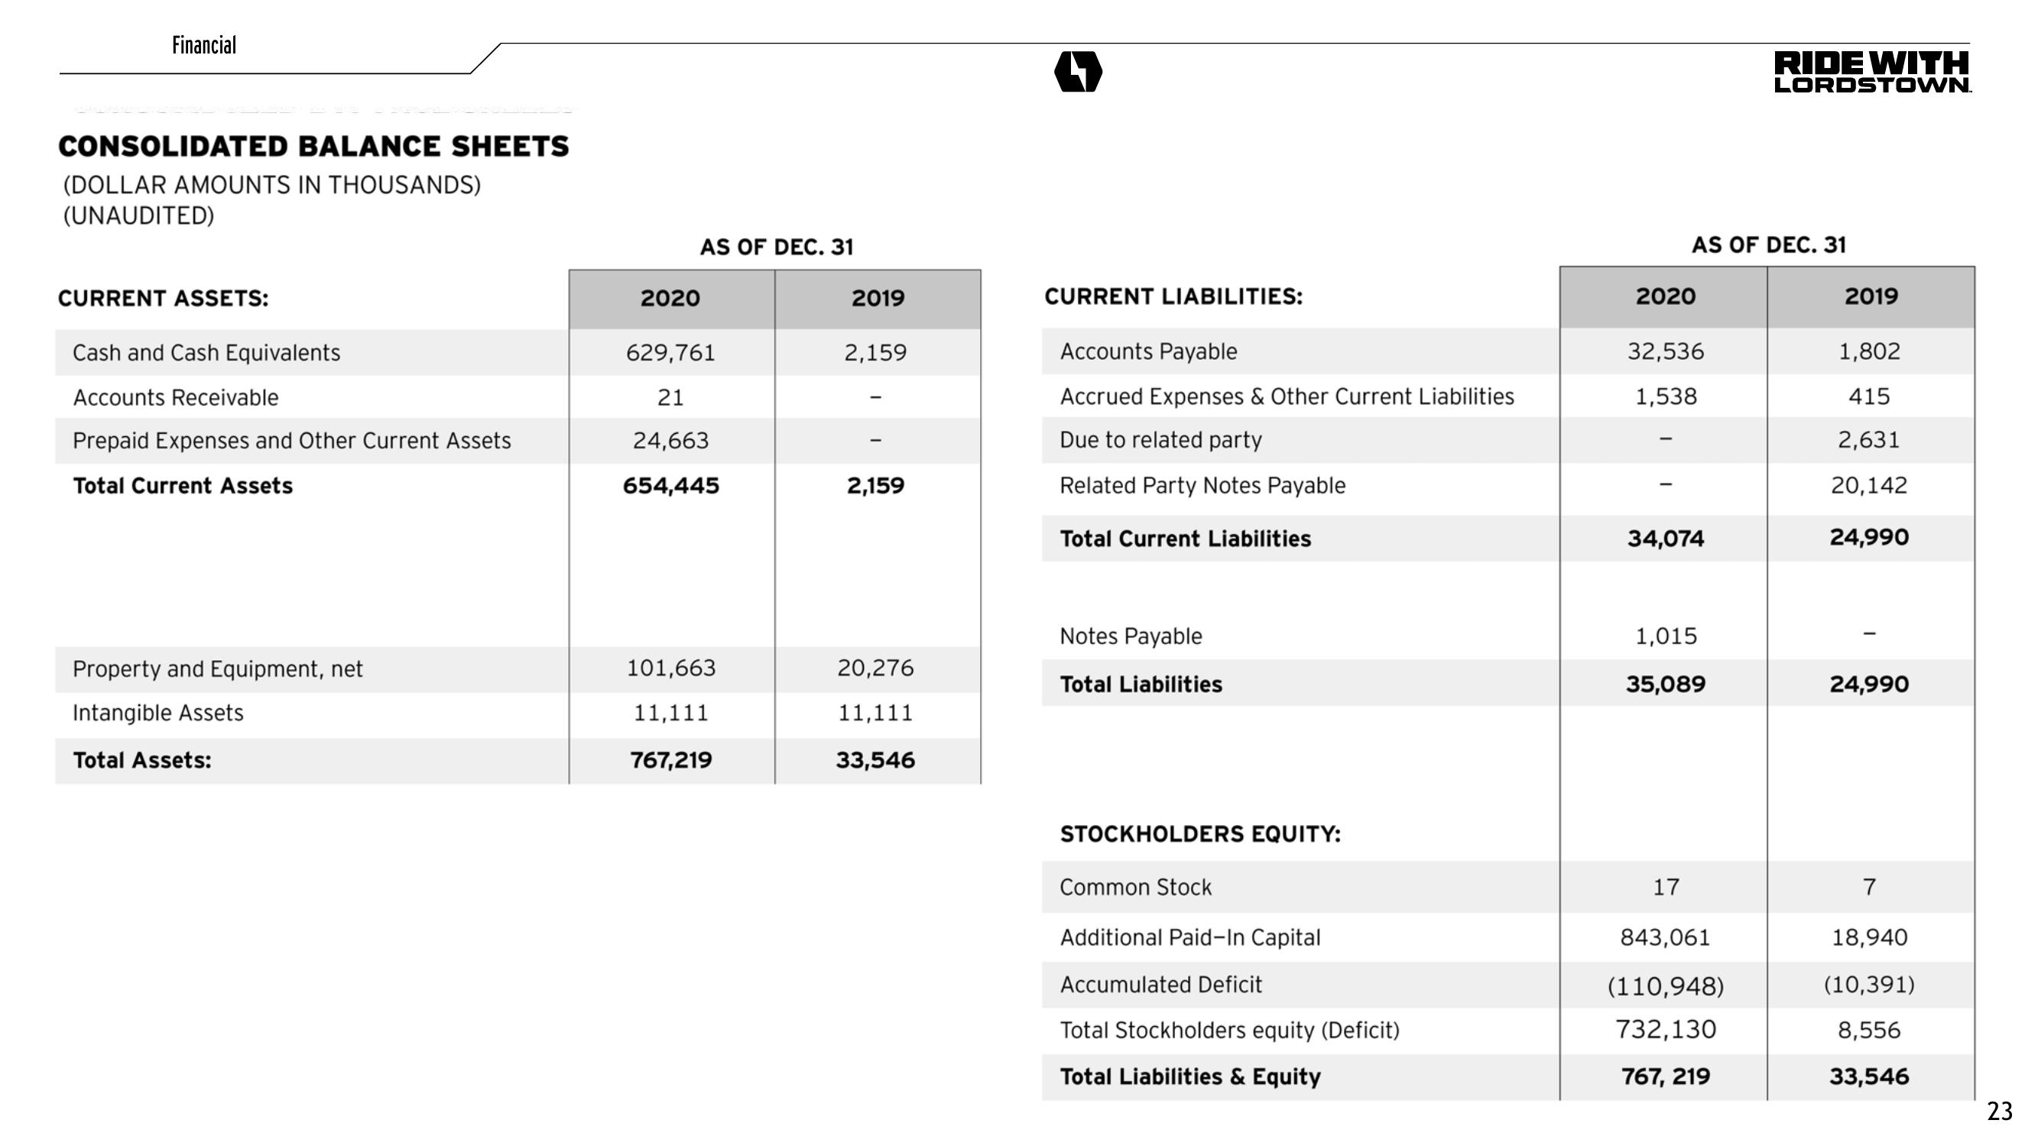
Task: Click the 2020 header in assets table
Action: click(670, 298)
